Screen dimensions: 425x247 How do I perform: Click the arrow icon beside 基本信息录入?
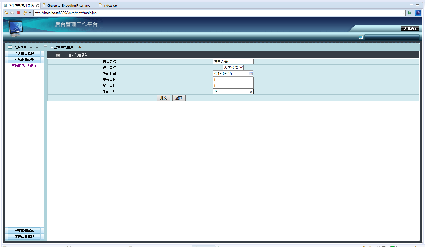tap(58, 55)
